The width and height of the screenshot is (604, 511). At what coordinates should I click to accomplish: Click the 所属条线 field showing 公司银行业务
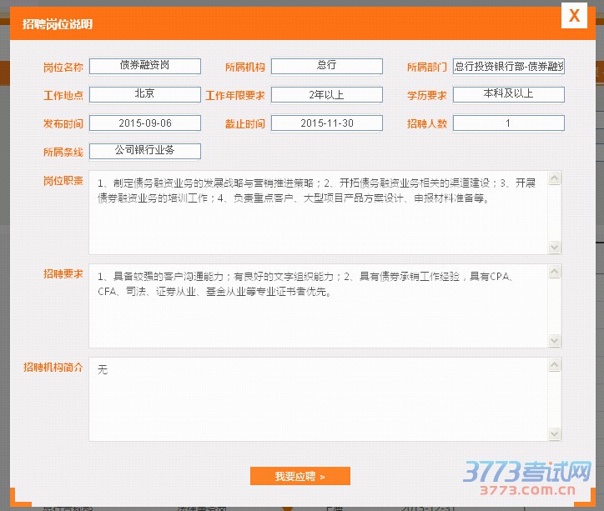click(145, 151)
